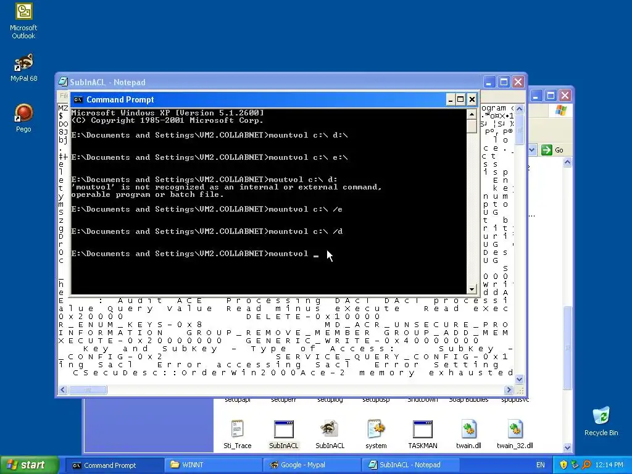Click the mountvol c:\ /e command line
Image resolution: width=632 pixels, height=474 pixels.
[207, 209]
